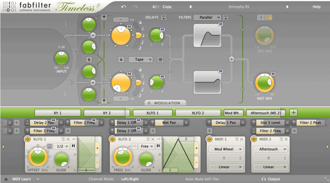Click the MIDI Learn button
The width and height of the screenshot is (330, 183).
(x=22, y=179)
